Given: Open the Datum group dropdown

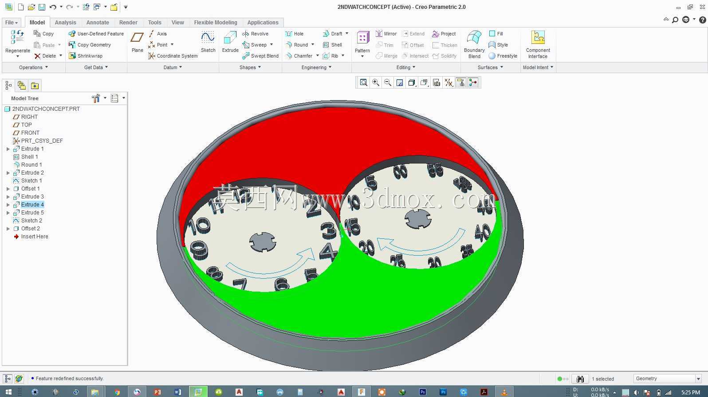Looking at the screenshot, I should [x=173, y=67].
